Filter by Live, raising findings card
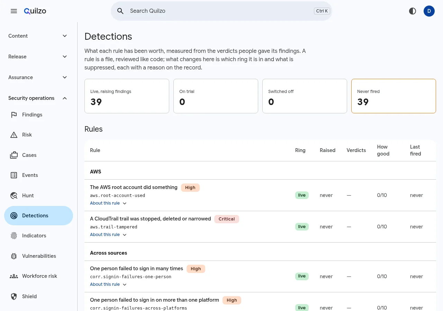443x311 pixels. click(x=127, y=96)
